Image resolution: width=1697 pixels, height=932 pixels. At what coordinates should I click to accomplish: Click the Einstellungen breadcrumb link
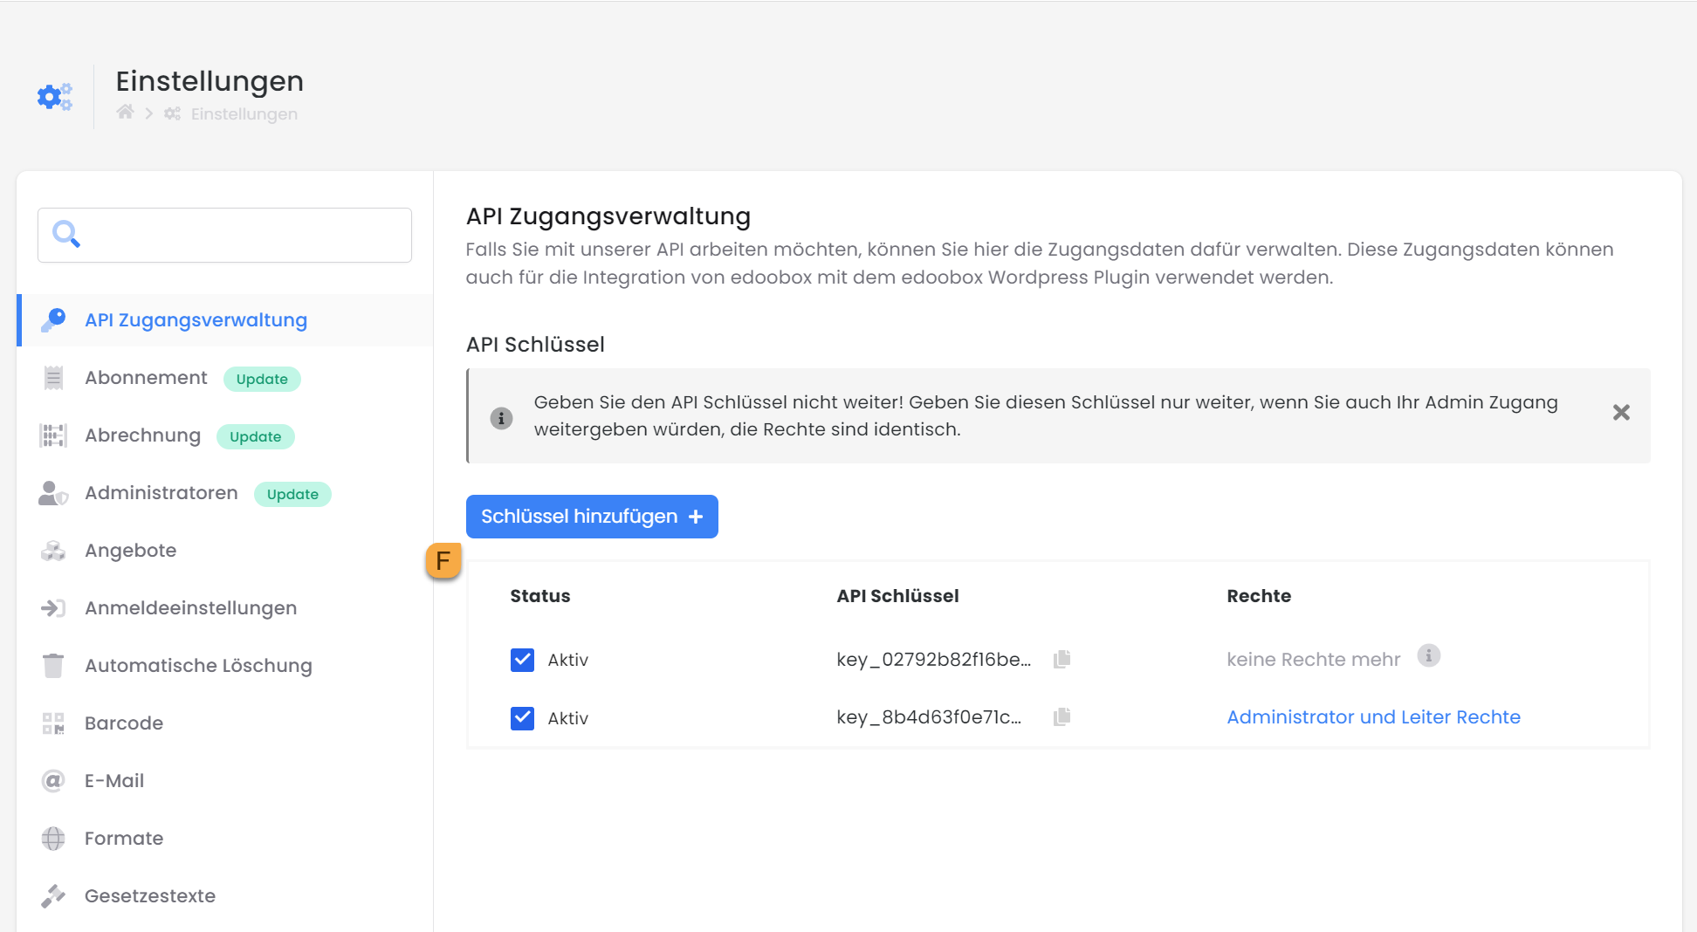pyautogui.click(x=244, y=114)
